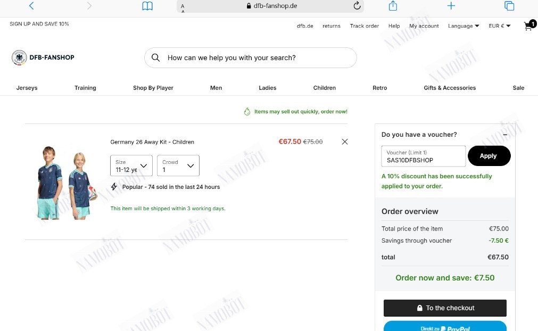This screenshot has width=538, height=331.
Task: Remove the Germany 26 Away Kit item
Action: click(345, 142)
